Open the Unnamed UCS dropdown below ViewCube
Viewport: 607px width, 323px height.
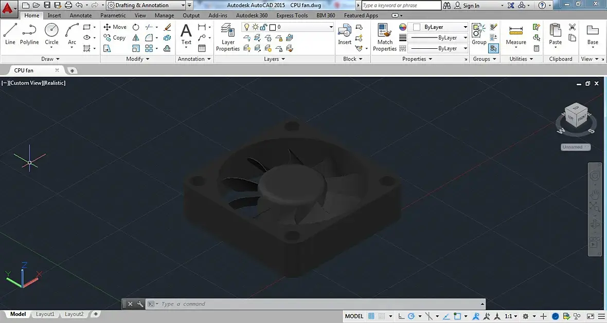click(x=576, y=147)
